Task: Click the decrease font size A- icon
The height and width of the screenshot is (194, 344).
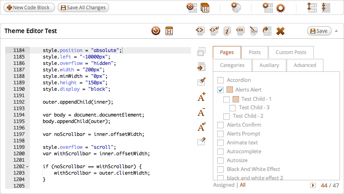Action: pos(201,112)
